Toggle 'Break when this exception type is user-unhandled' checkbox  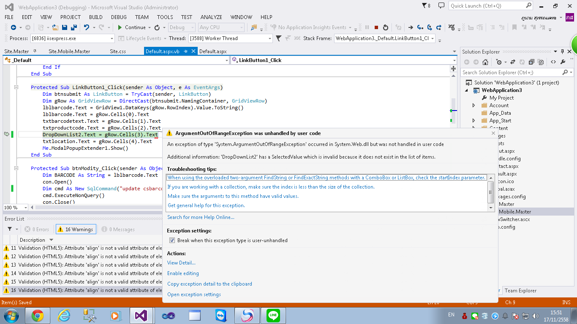tap(172, 240)
